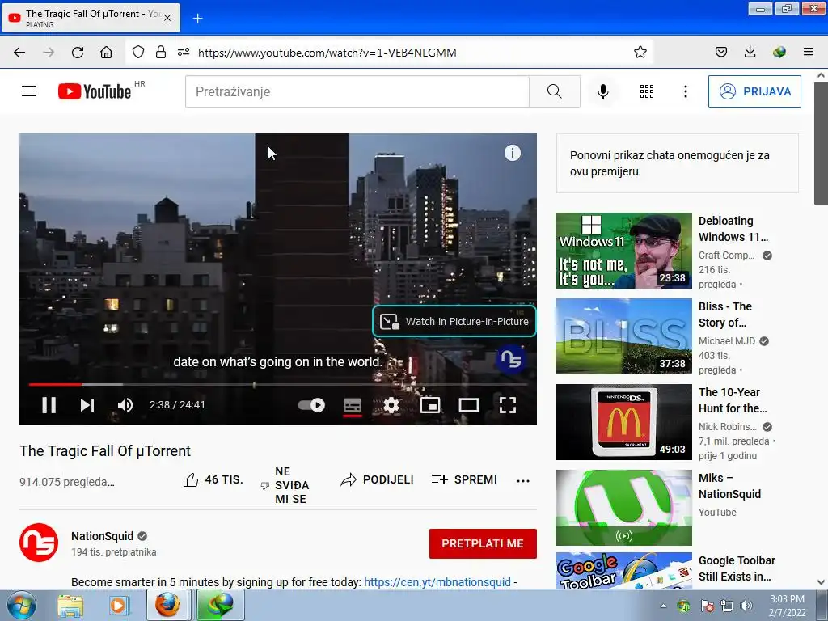The height and width of the screenshot is (621, 828).
Task: Select The Tragic Fall Of µTorrent tab
Action: 91,18
